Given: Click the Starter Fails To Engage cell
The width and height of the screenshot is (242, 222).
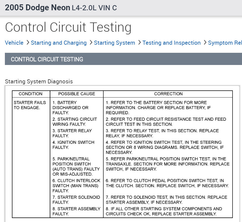Looking at the screenshot, I should tap(30, 105).
